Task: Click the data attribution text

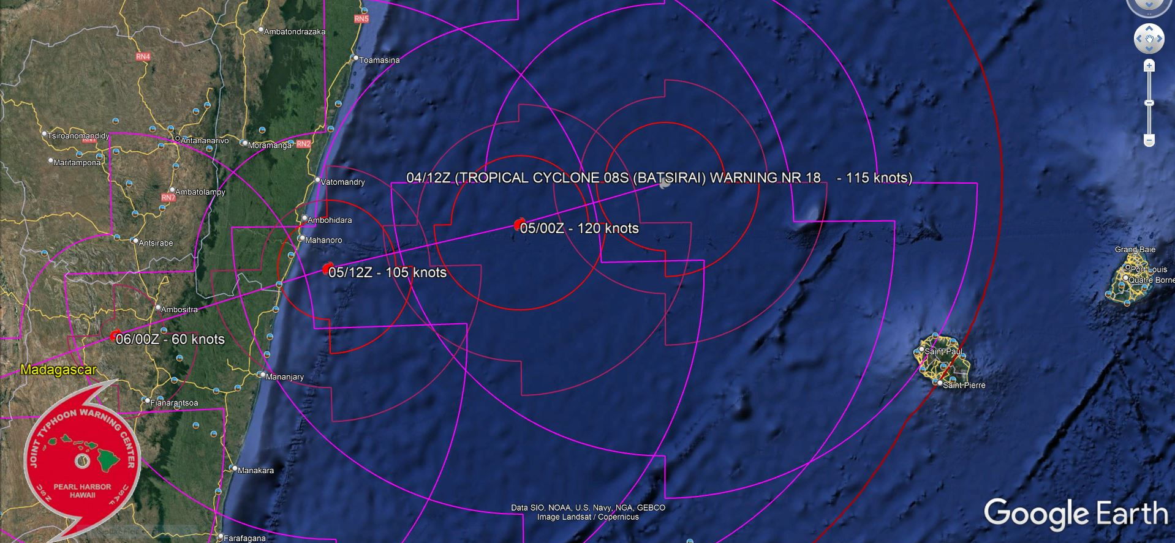Action: (588, 512)
